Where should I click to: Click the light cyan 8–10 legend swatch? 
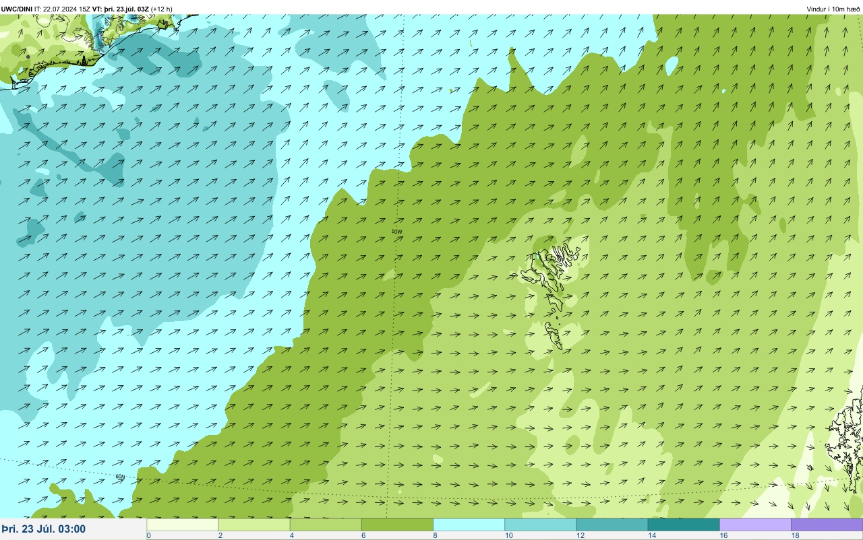point(469,525)
